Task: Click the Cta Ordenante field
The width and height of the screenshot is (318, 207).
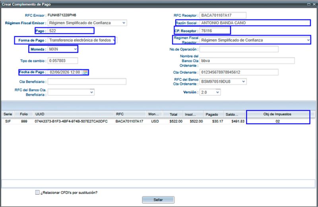Action: click(x=239, y=72)
